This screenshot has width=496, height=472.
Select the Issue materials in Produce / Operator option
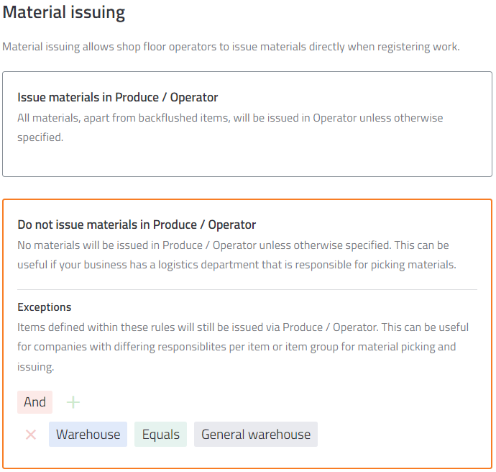tap(247, 124)
